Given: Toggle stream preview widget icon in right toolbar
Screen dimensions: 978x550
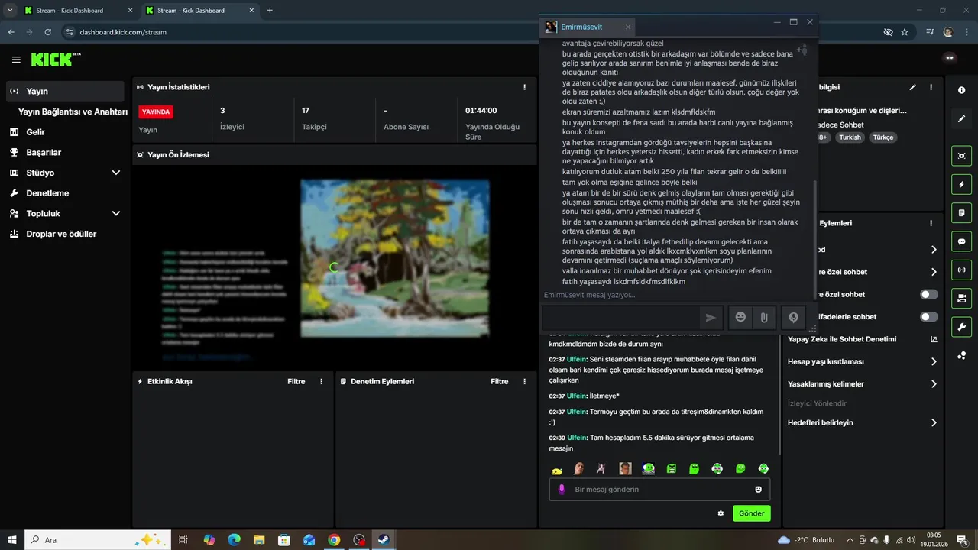Looking at the screenshot, I should tap(961, 156).
